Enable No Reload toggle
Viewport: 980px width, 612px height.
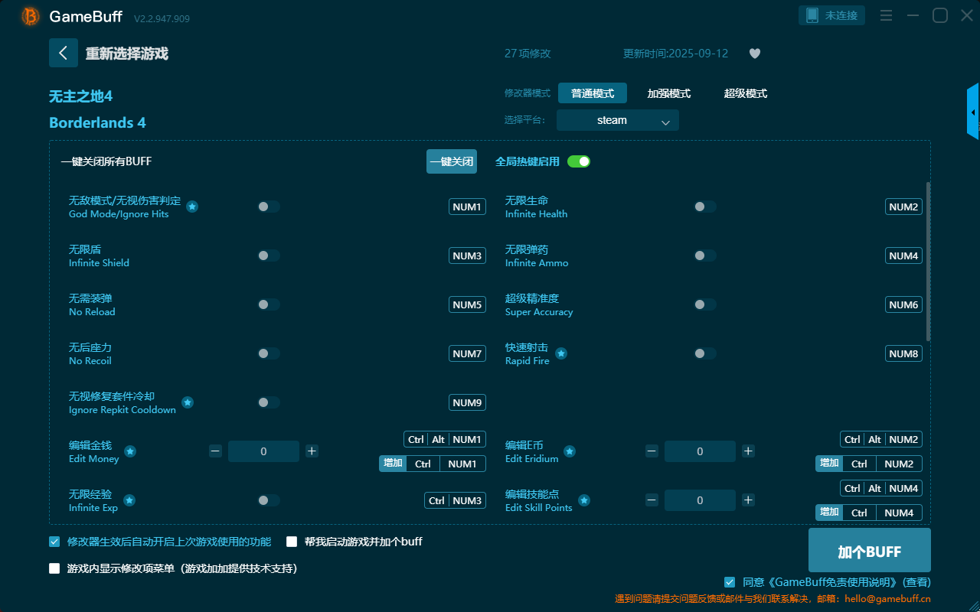[269, 304]
